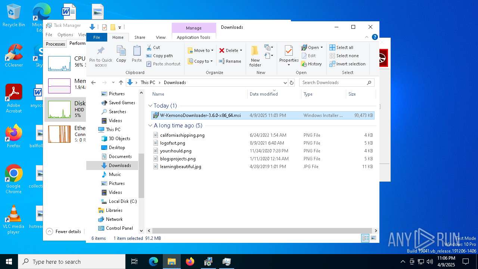Select the Manage contextual tab
Screen dimensions: 478x269
point(193,28)
